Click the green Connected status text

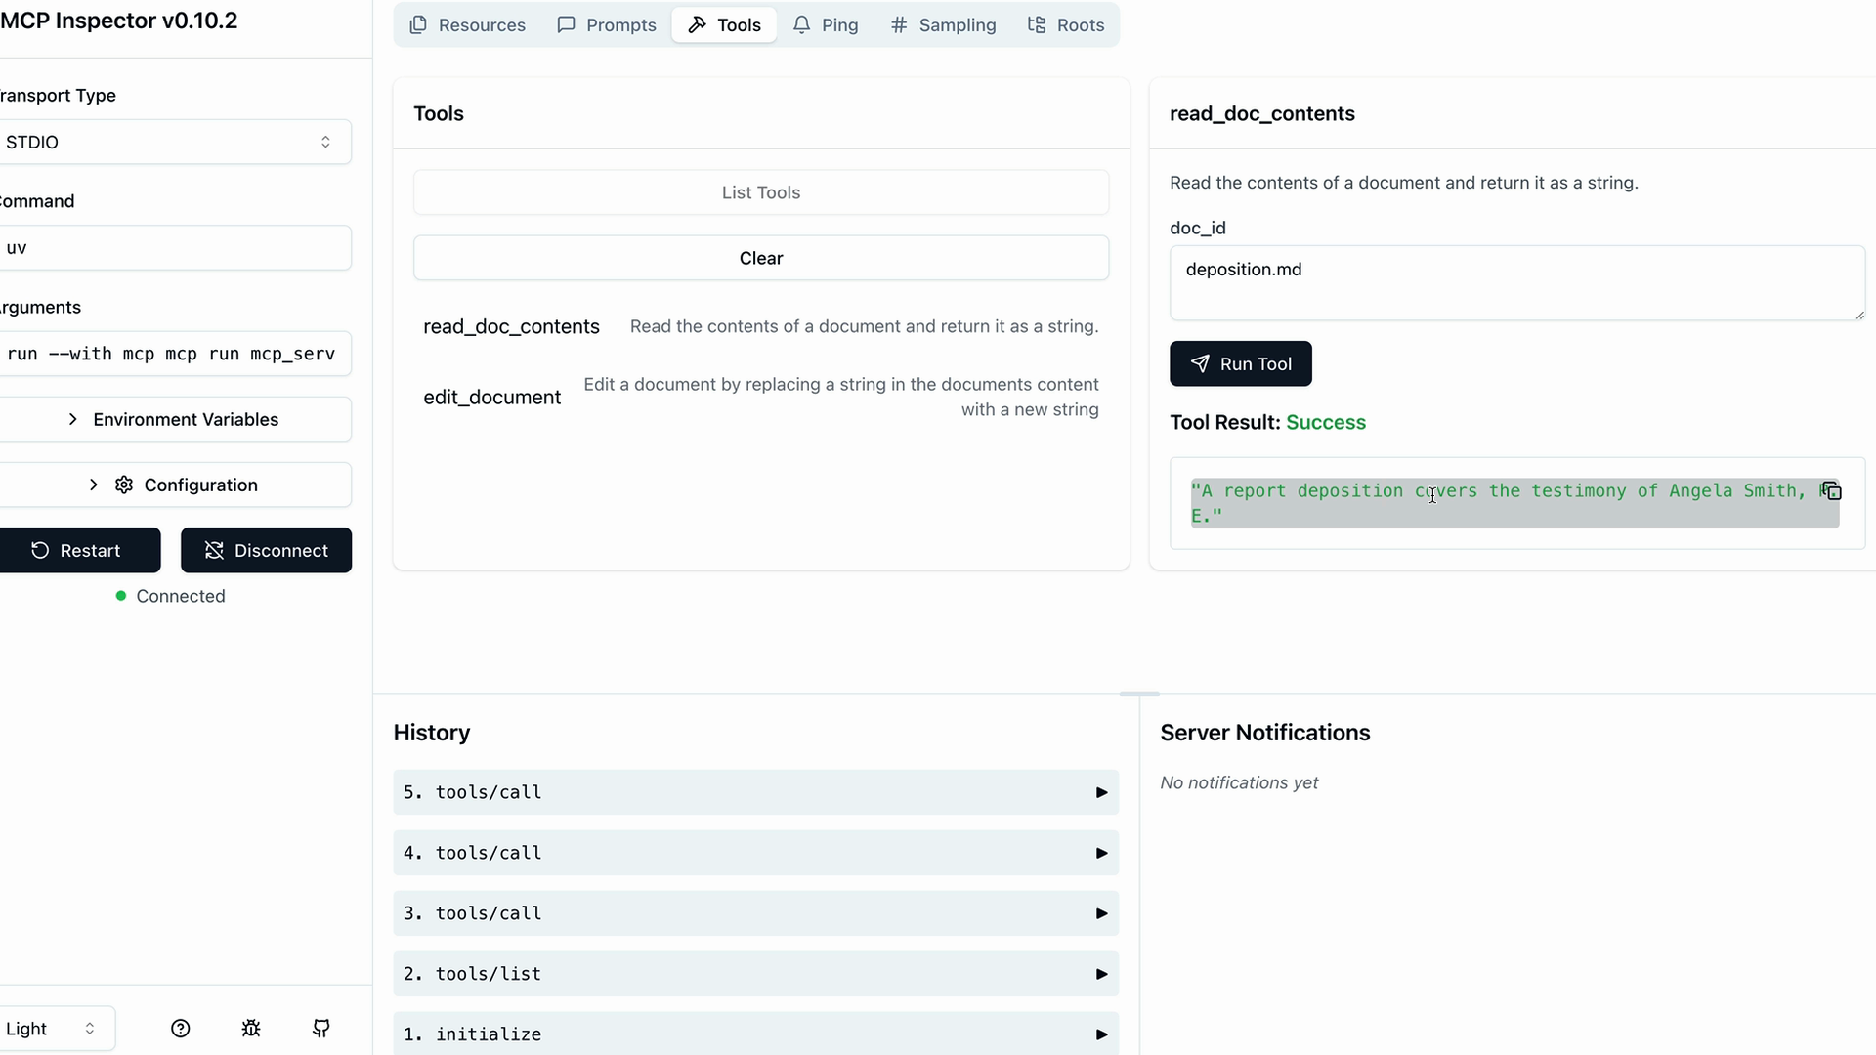[x=181, y=596]
